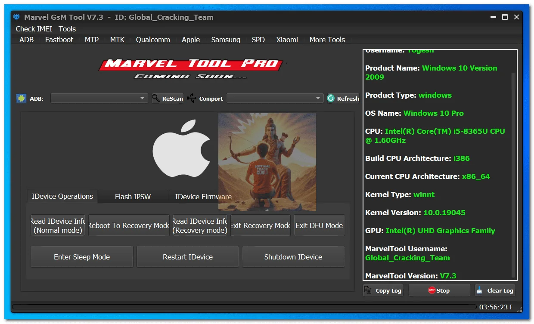Click Shutdown IDevice button
This screenshot has height=324, width=534.
click(293, 257)
